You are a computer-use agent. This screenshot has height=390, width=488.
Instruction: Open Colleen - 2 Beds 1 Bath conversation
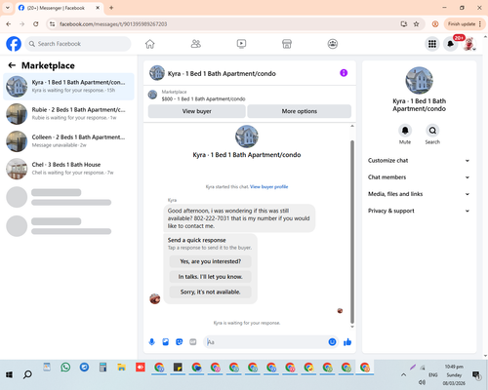click(68, 141)
